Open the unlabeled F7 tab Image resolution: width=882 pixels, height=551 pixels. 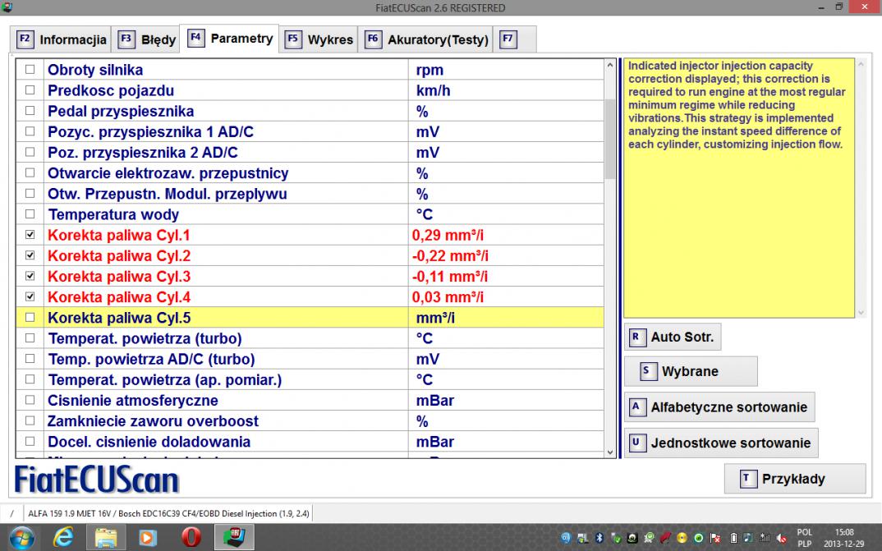pyautogui.click(x=514, y=39)
